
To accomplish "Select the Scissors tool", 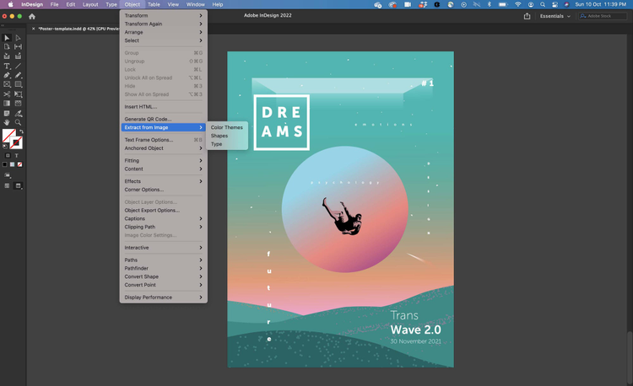I will [x=7, y=94].
